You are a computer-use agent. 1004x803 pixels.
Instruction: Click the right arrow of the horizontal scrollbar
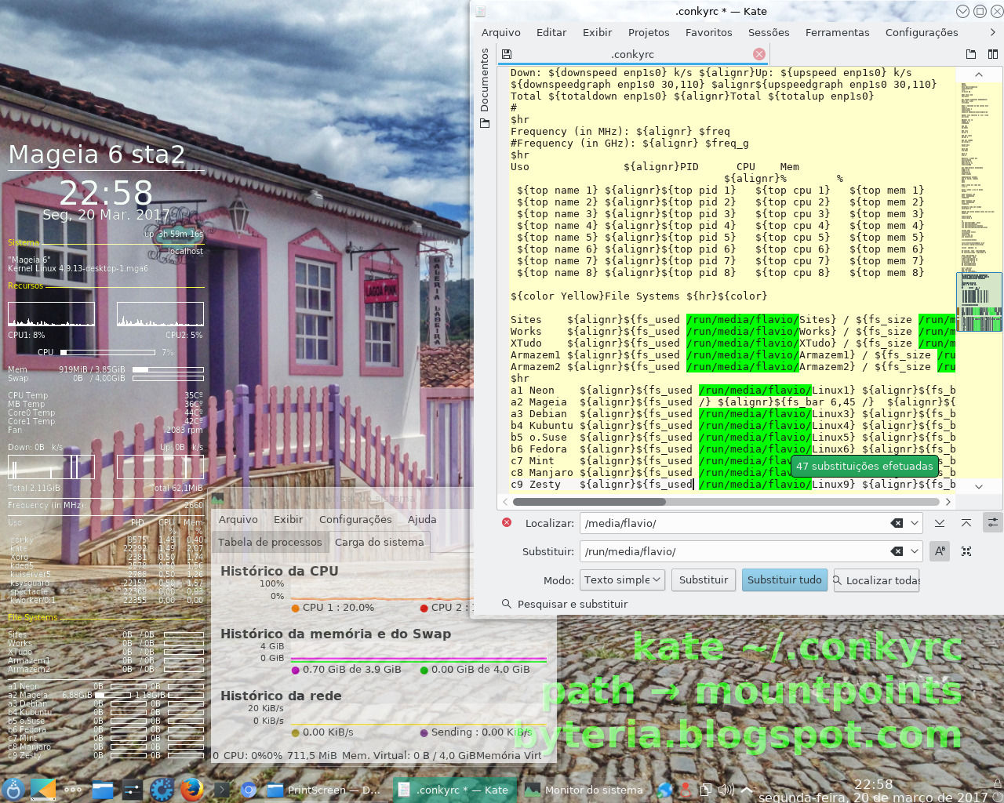click(948, 502)
